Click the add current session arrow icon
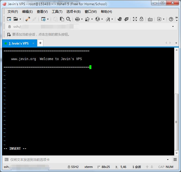This screenshot has width=181, height=172. click(9, 35)
